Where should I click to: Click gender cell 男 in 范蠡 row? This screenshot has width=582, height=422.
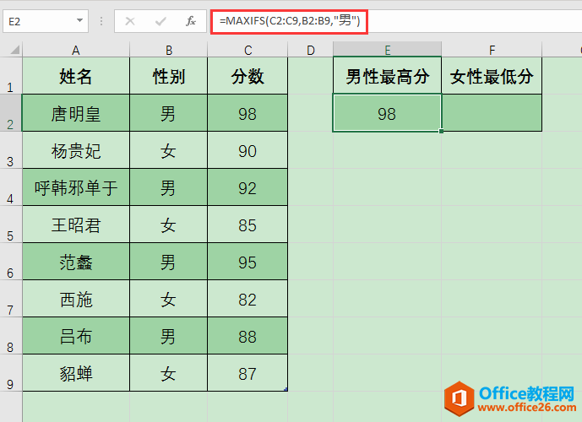point(168,262)
